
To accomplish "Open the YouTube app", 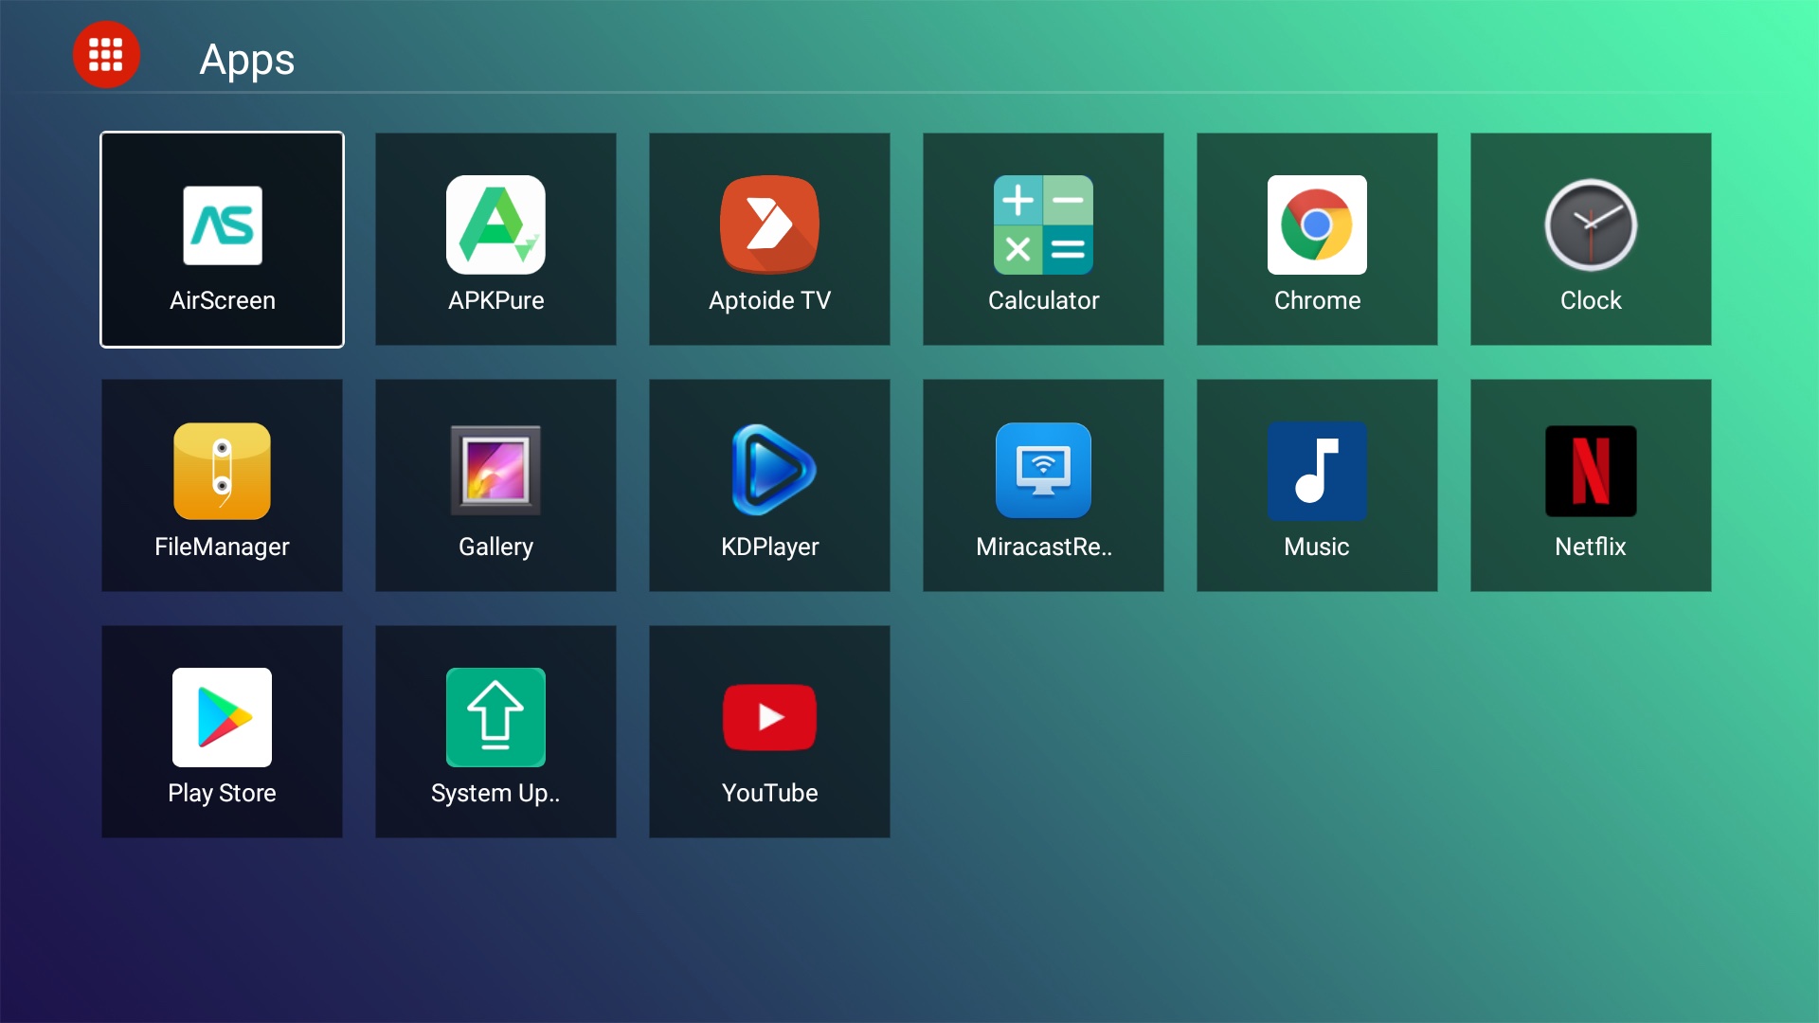I will click(769, 731).
